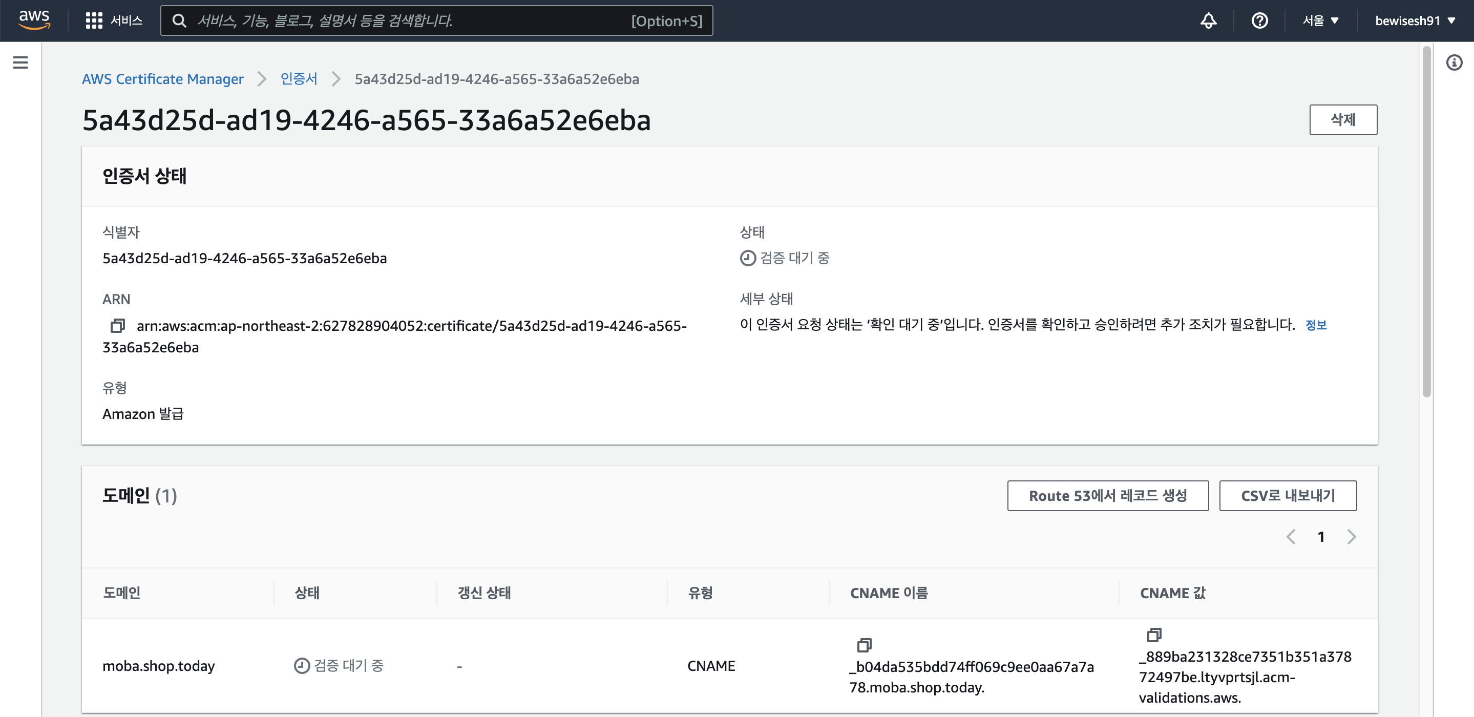Screen dimensions: 1474x717
Task: Open the info panel icon at right
Action: pyautogui.click(x=1454, y=62)
